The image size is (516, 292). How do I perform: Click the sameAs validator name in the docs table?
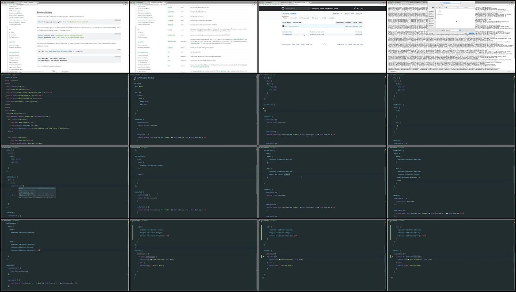[x=170, y=48]
